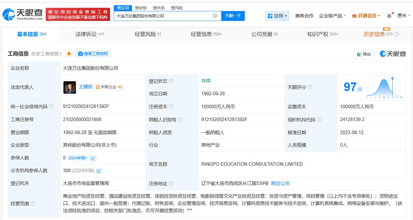Click the 大连市市场监督管理局 registration authority
The width and height of the screenshot is (413, 220).
(86, 183)
